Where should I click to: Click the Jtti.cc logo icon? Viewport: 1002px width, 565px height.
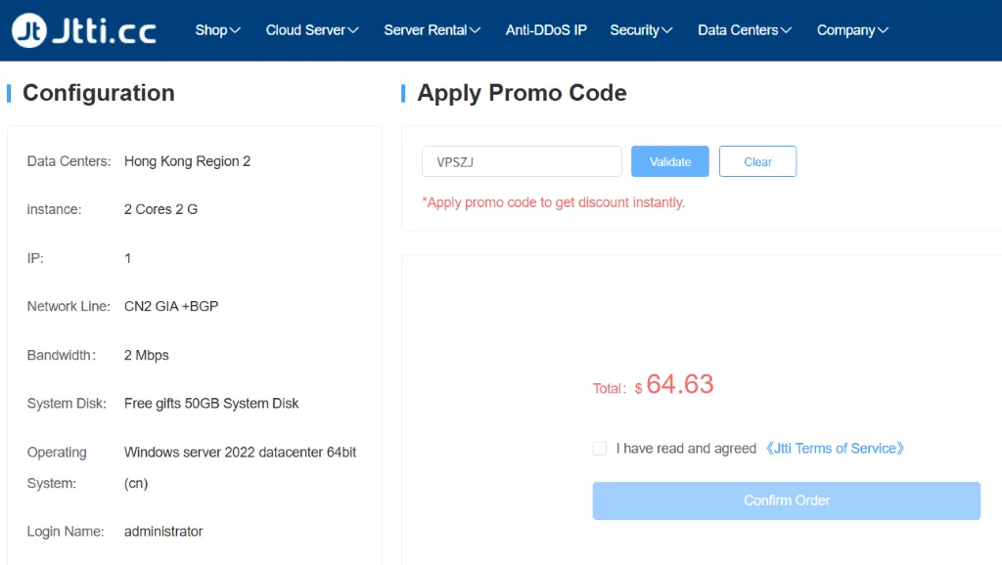(x=28, y=30)
